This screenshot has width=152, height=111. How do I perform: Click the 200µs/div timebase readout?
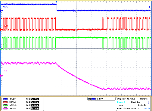121,99
